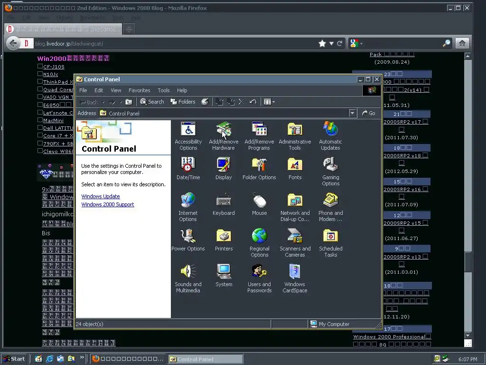The height and width of the screenshot is (365, 486).
Task: Open Network and Dial-up Connections
Action: coord(295,207)
